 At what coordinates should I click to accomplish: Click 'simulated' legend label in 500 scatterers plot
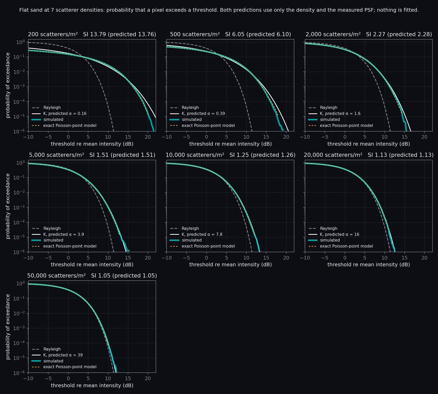tap(192, 120)
